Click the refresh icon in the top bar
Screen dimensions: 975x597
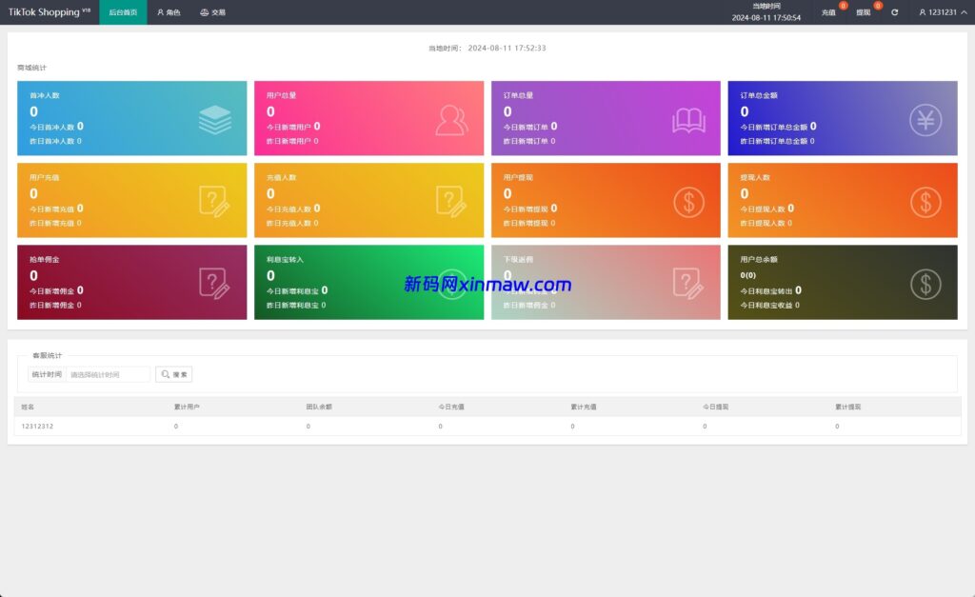(x=894, y=12)
